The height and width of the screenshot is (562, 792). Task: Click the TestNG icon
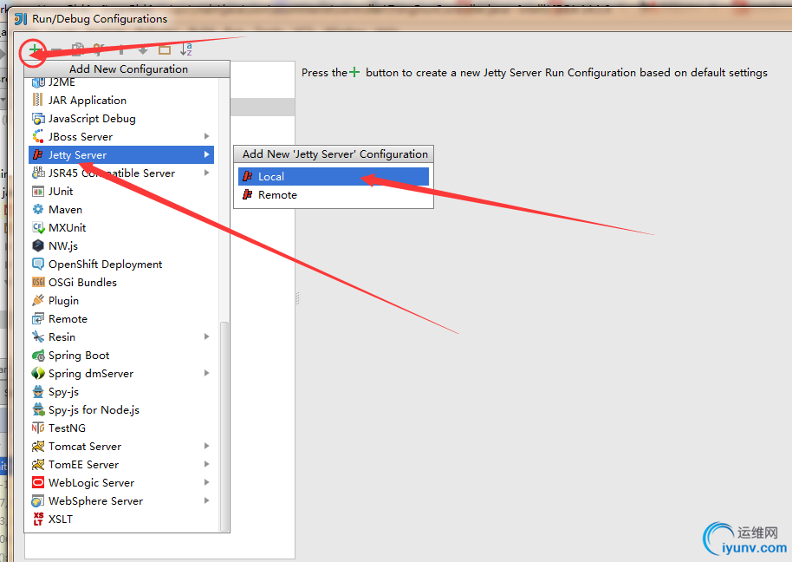click(38, 428)
